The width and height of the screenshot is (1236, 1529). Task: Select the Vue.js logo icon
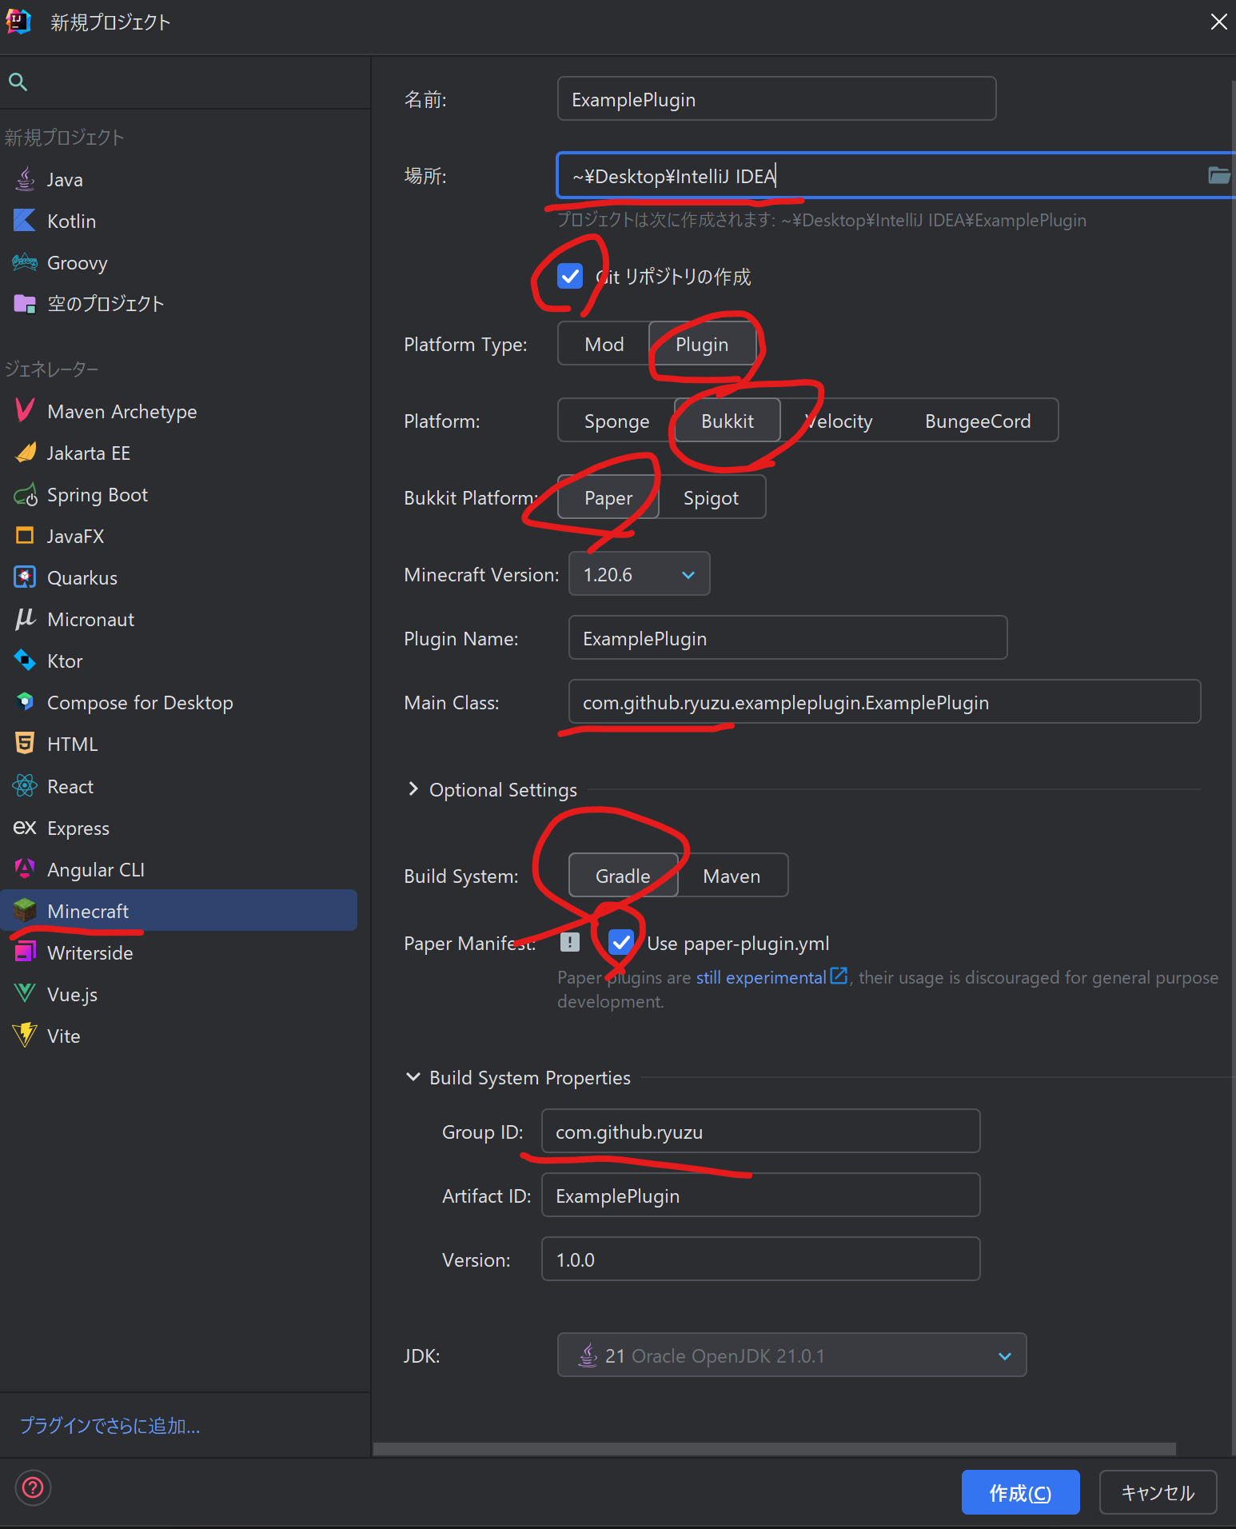click(25, 994)
